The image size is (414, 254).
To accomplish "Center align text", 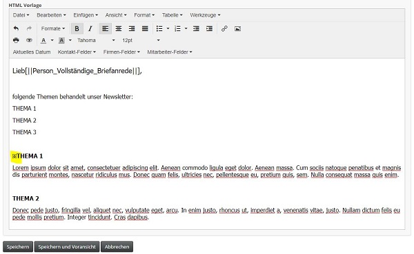I will [x=119, y=28].
